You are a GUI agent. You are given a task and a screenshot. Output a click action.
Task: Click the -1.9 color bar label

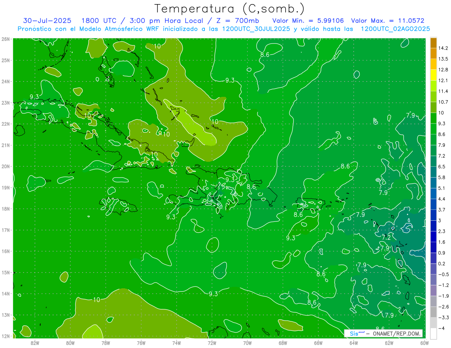point(443,296)
